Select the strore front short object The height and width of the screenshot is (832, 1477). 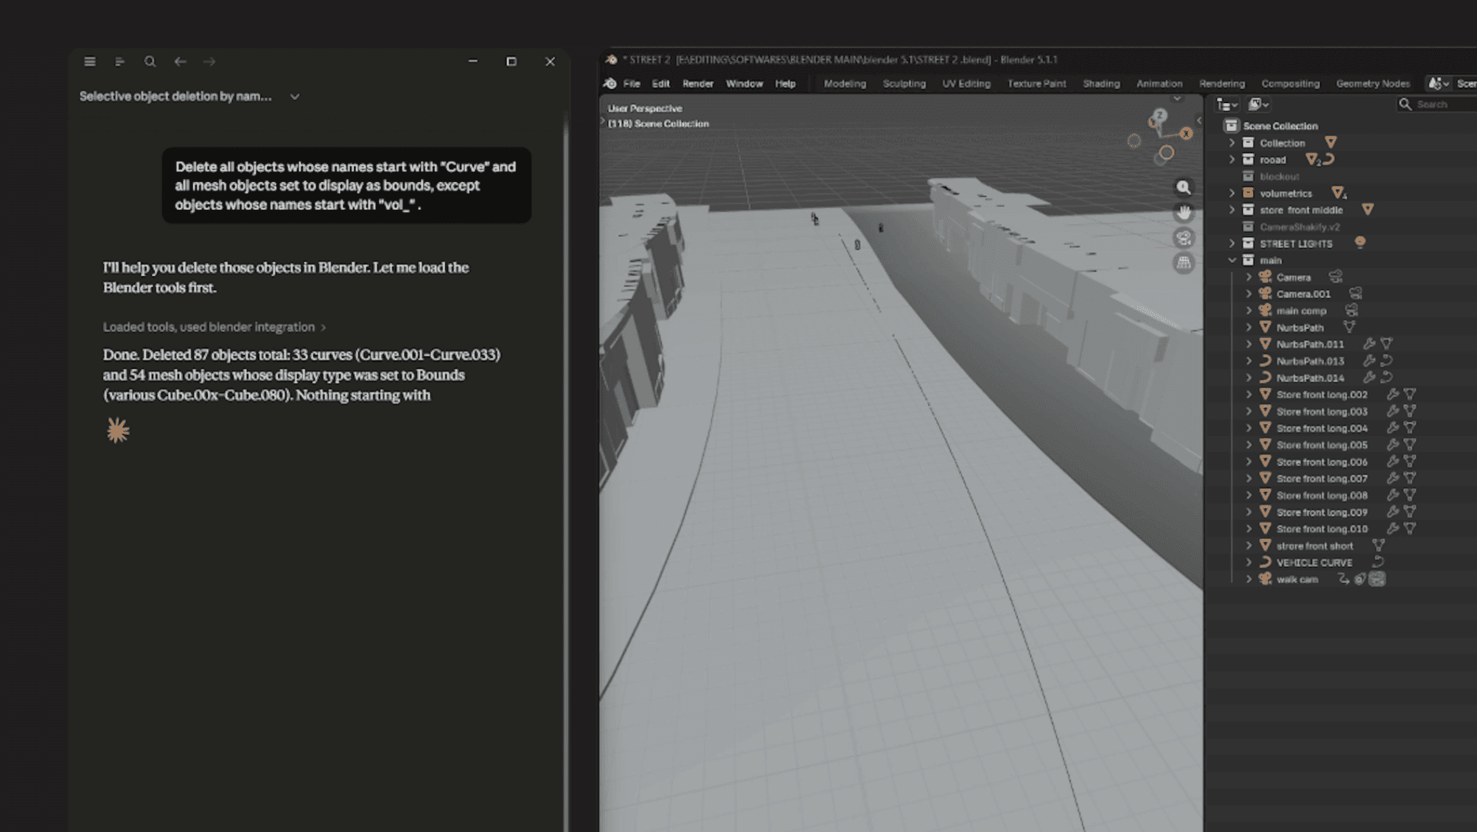[x=1314, y=546]
